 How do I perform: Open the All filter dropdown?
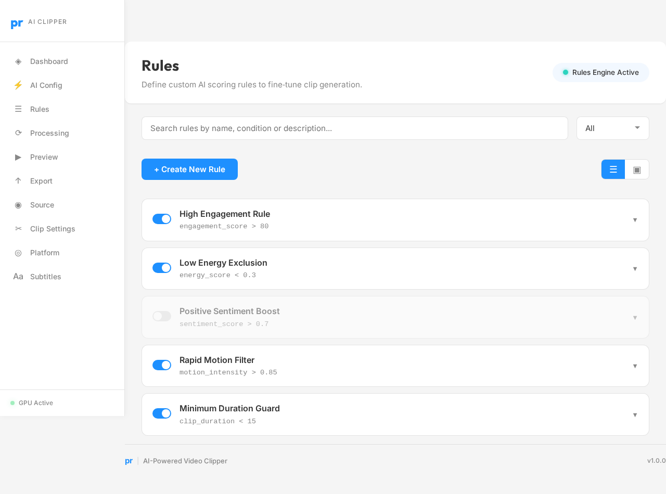click(x=613, y=128)
